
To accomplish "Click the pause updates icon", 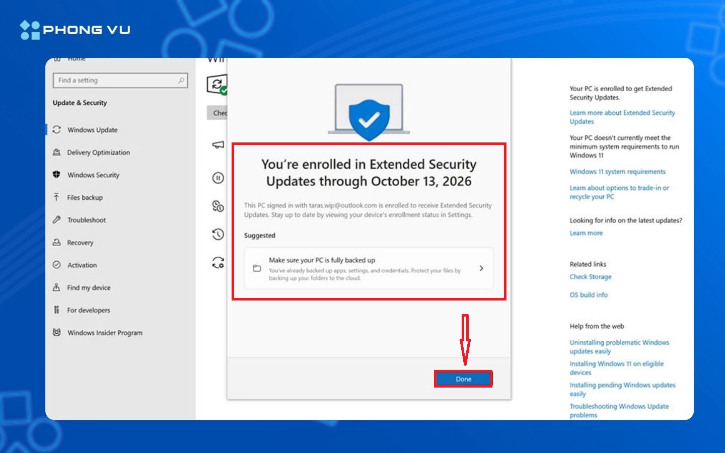I will (x=218, y=178).
